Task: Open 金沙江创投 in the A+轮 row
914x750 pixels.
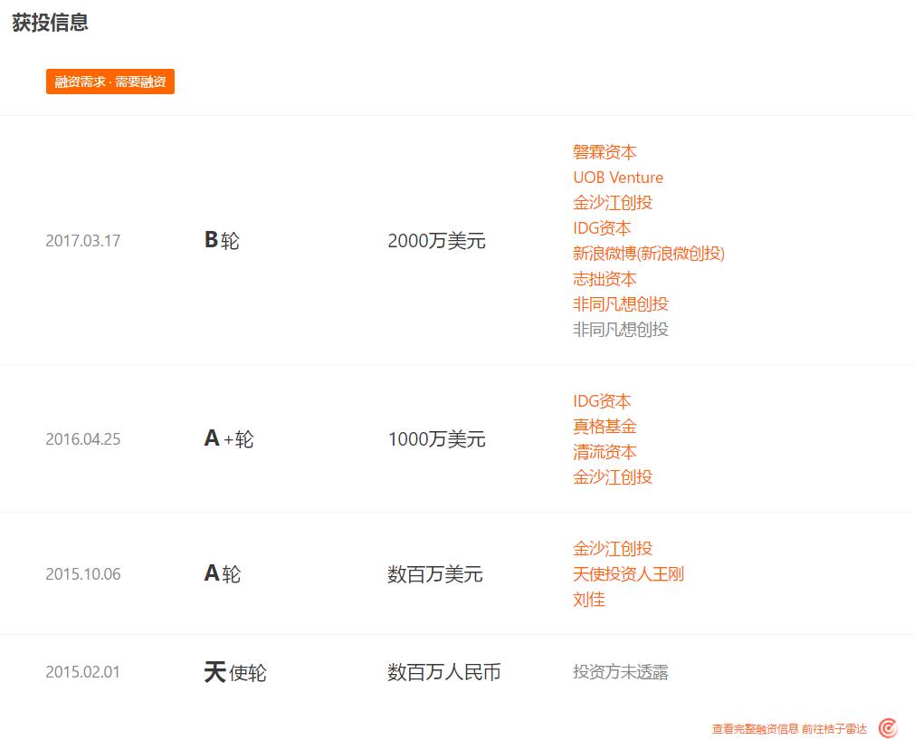Action: 613,476
